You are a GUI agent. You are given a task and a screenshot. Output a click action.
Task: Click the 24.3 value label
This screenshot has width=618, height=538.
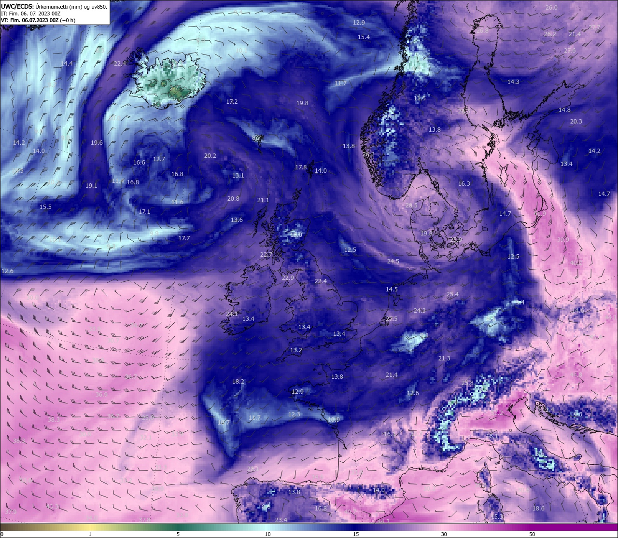(420, 311)
